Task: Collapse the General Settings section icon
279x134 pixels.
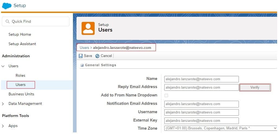Action: pyautogui.click(x=82, y=65)
